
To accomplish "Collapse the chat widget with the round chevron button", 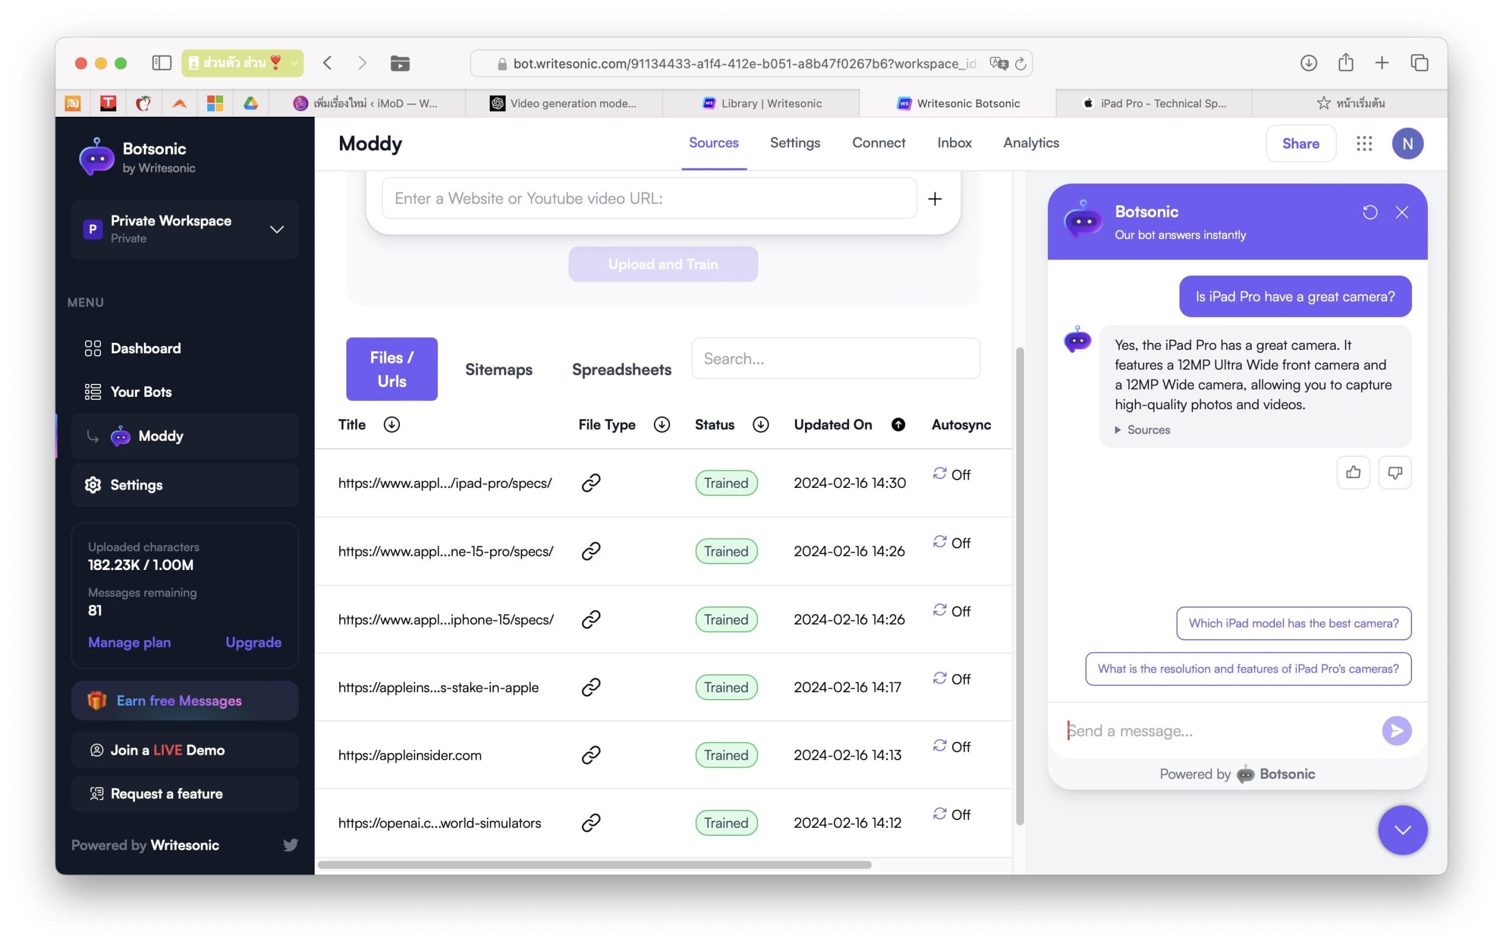I will tap(1402, 829).
